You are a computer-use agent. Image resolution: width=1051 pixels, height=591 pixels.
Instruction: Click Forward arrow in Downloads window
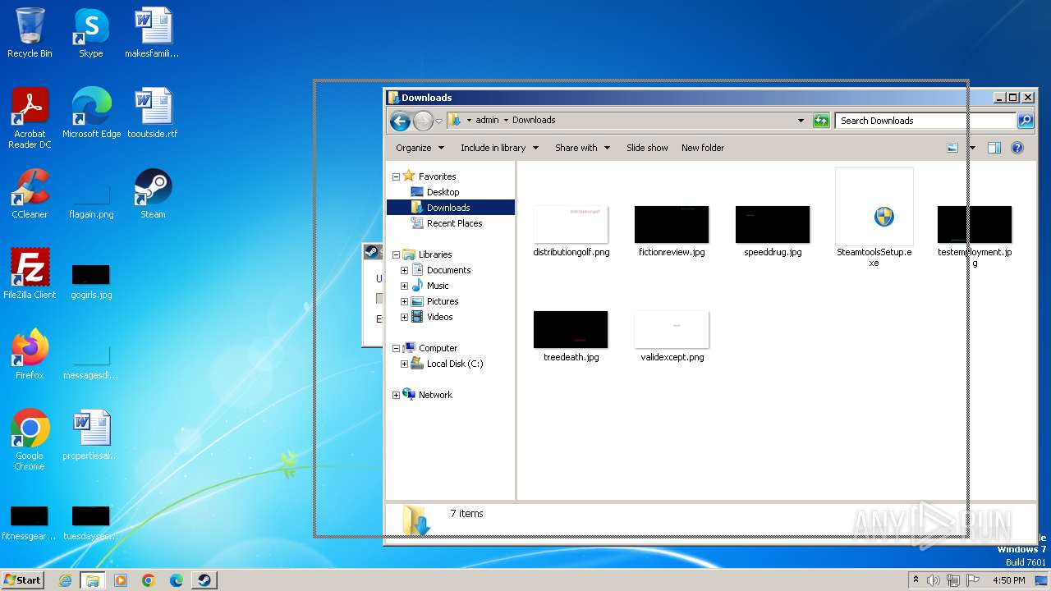click(x=422, y=121)
